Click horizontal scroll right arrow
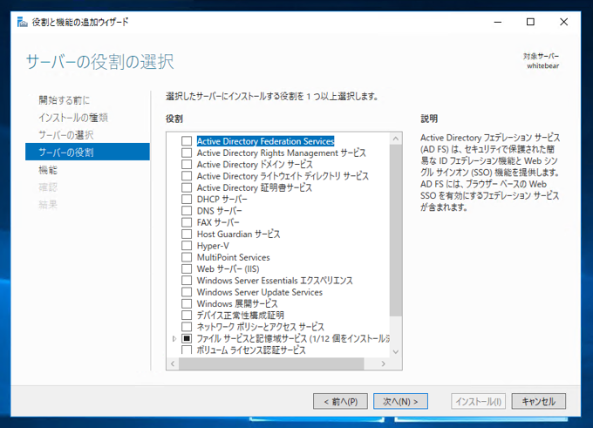The width and height of the screenshot is (593, 428). [384, 363]
